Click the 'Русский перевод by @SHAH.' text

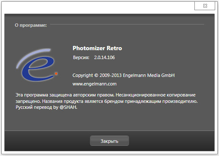46,107
